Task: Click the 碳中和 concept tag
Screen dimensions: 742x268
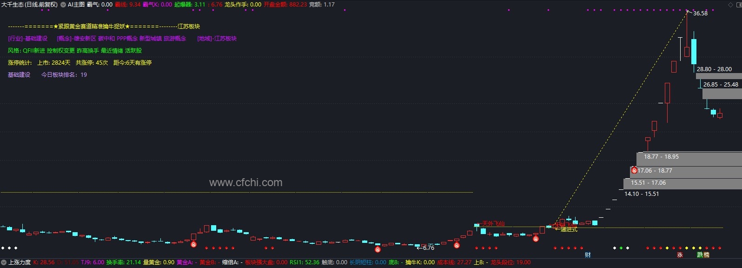Action: 106,39
